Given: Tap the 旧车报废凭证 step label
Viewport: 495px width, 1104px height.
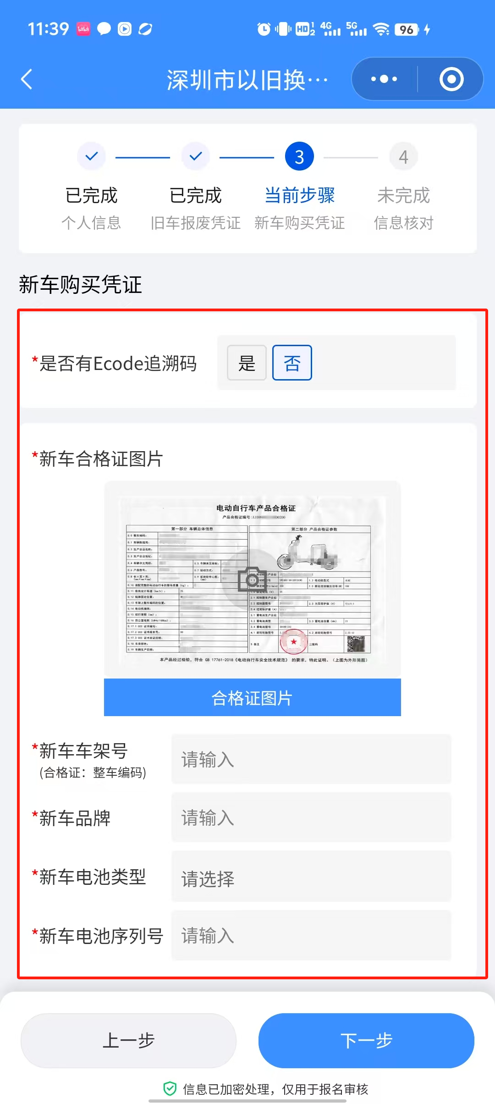Looking at the screenshot, I should [x=196, y=223].
